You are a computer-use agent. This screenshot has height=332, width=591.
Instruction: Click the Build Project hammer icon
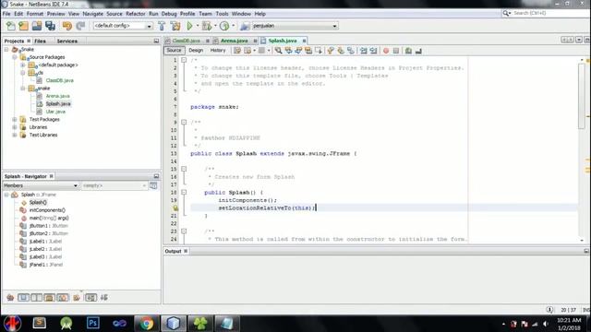pos(162,26)
